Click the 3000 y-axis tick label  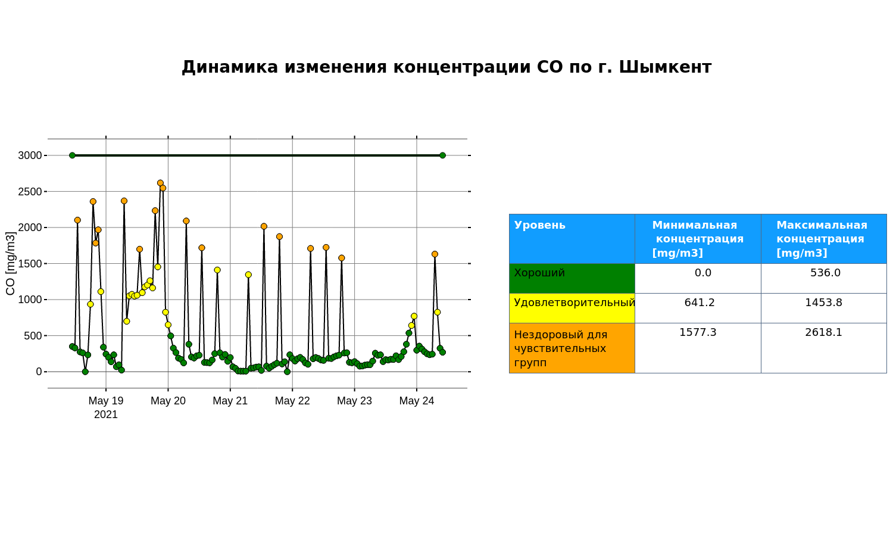tap(30, 155)
